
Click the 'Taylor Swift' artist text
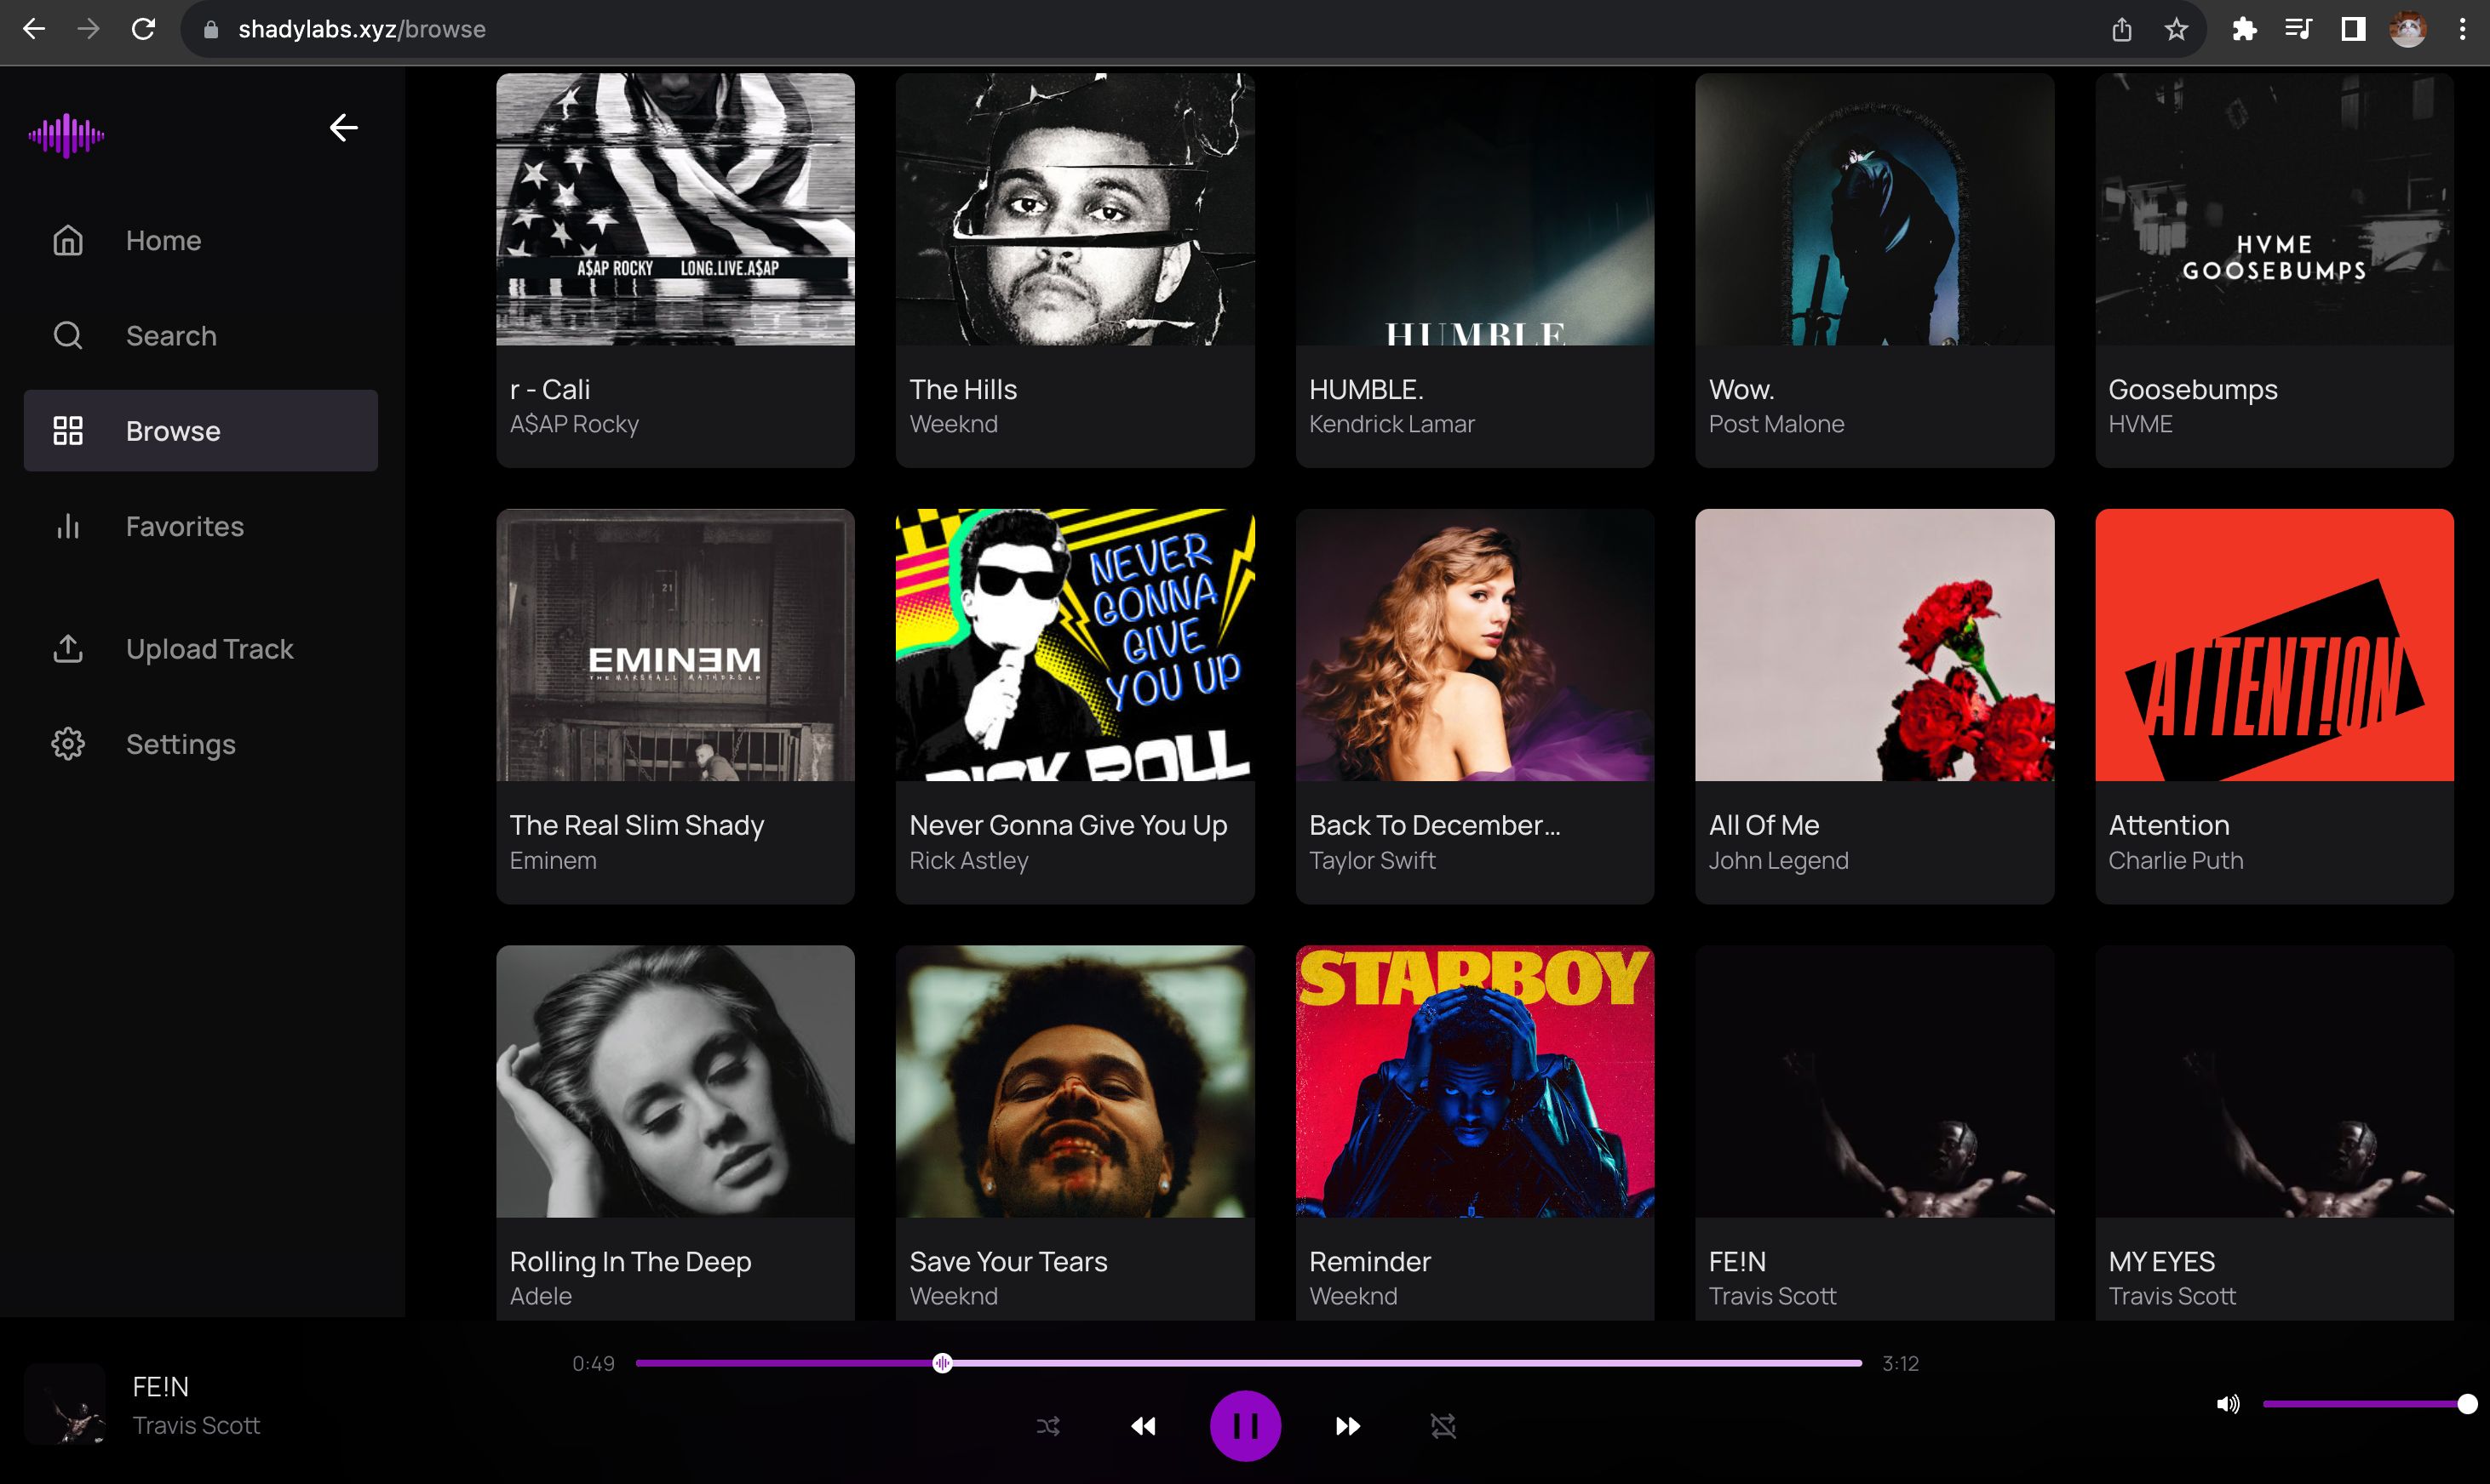pyautogui.click(x=1372, y=860)
